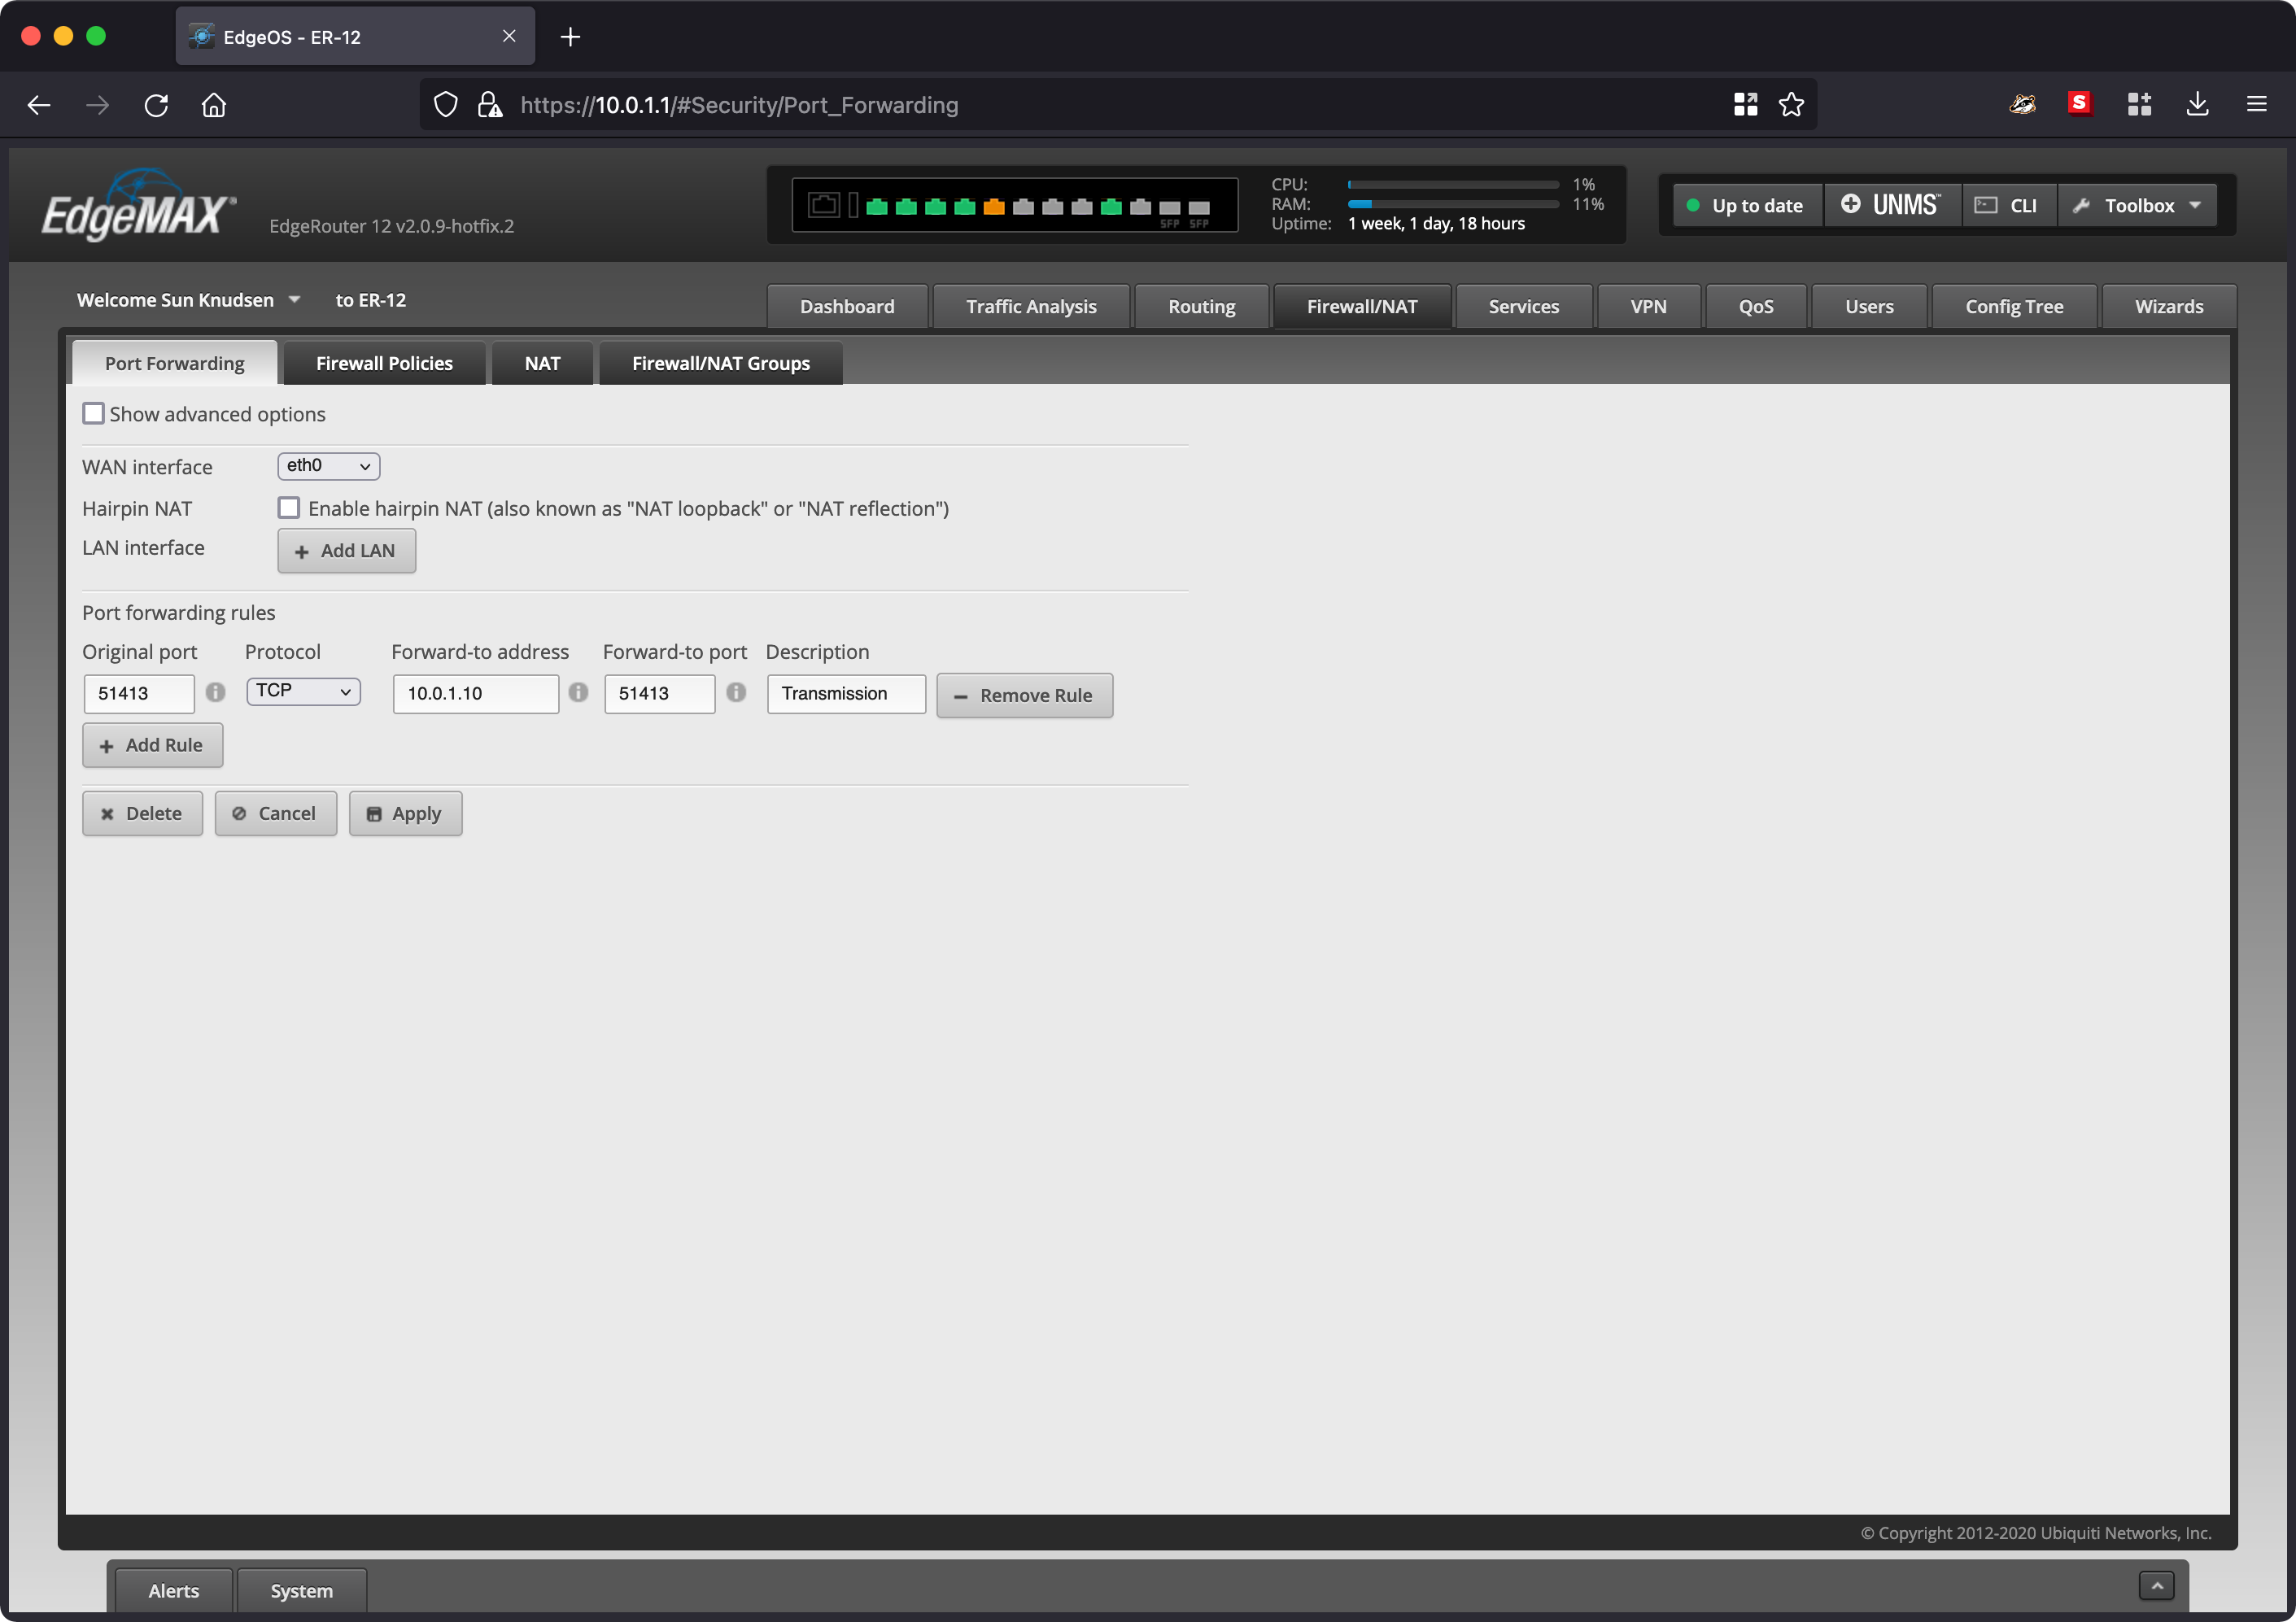Image resolution: width=2296 pixels, height=1622 pixels.
Task: Click the QR grid icon in address bar
Action: click(1745, 104)
